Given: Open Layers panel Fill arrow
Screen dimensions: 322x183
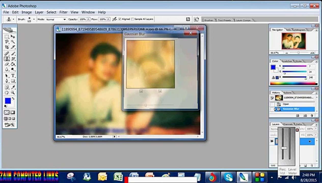Looking at the screenshot, I should (x=316, y=135).
